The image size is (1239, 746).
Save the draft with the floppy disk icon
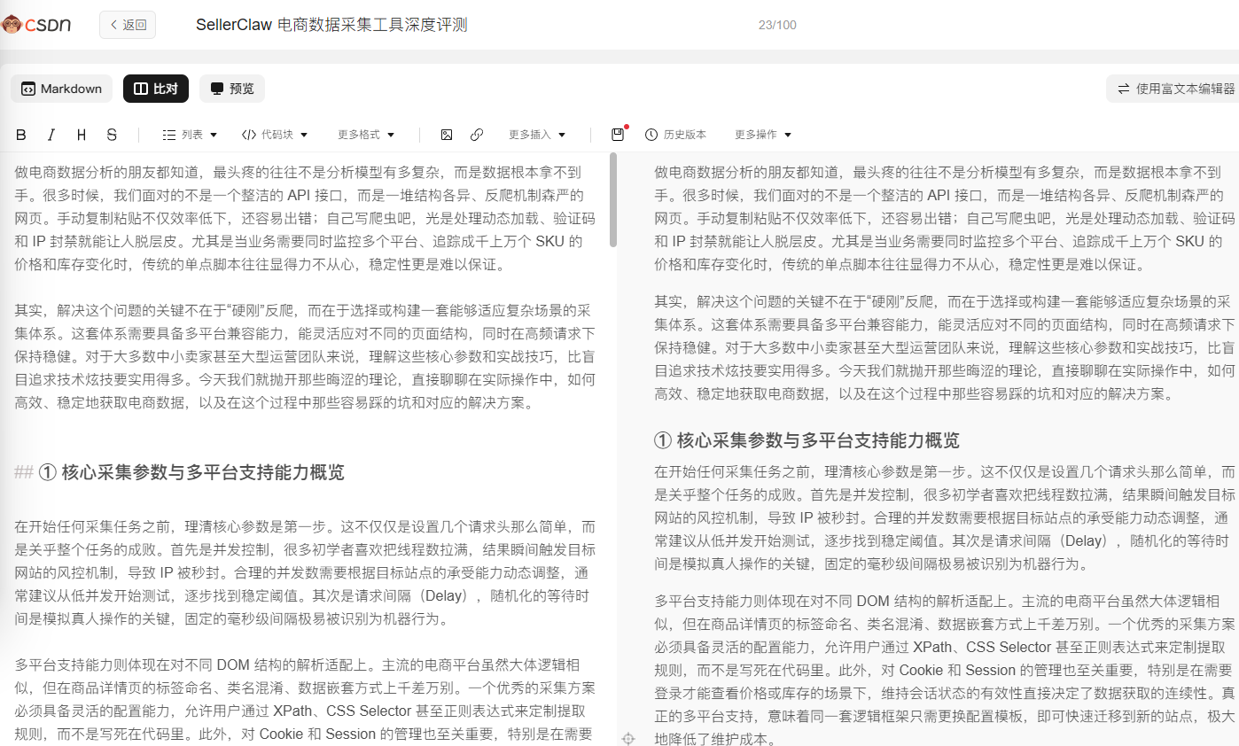[x=618, y=135]
